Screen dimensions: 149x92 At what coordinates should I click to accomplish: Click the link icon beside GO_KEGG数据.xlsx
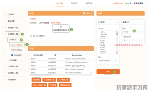31,36
